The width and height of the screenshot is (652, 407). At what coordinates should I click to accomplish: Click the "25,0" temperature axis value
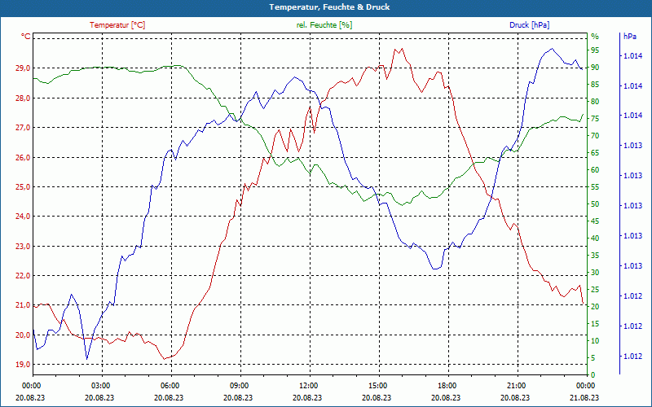(24, 187)
